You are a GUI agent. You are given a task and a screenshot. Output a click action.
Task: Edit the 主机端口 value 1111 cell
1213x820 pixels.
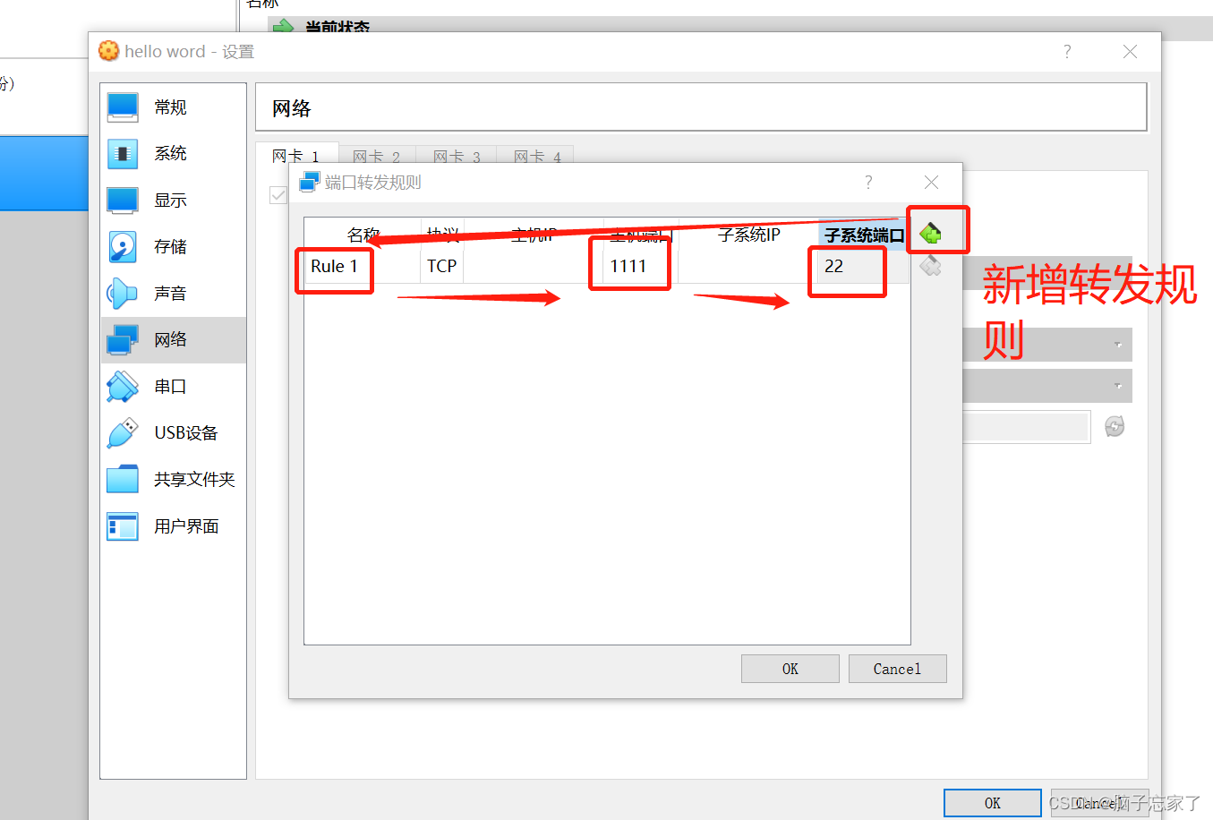(x=629, y=266)
